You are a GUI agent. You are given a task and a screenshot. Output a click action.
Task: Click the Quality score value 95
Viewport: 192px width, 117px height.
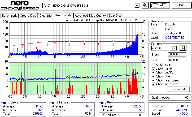click(x=187, y=98)
